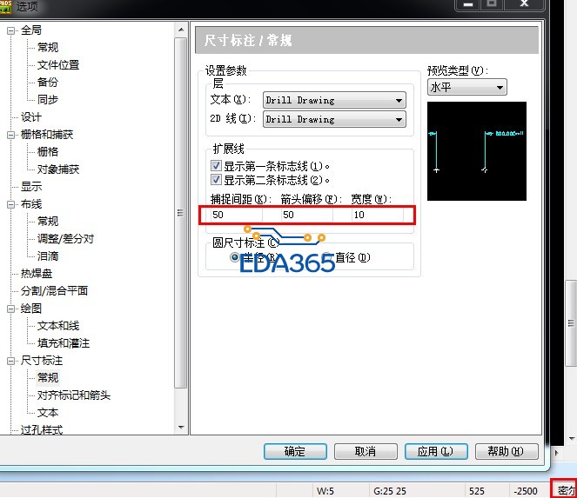Select the 半径(R) radio button
Image resolution: width=577 pixels, height=498 pixels.
[234, 257]
